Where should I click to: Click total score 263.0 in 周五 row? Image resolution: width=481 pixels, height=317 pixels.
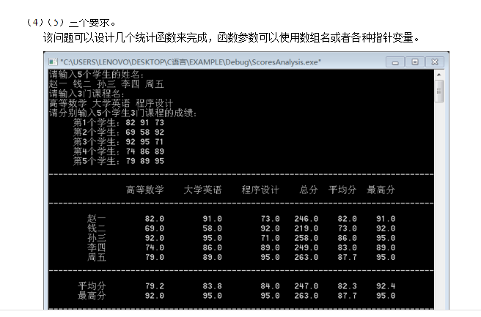click(x=306, y=257)
